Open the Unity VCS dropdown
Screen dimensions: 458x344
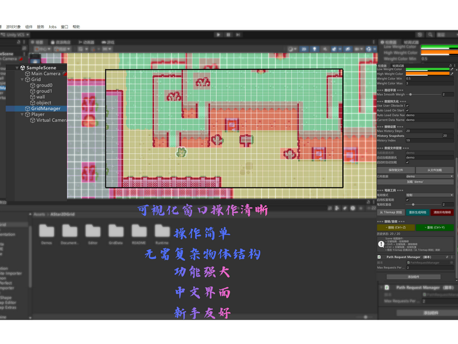[15, 35]
